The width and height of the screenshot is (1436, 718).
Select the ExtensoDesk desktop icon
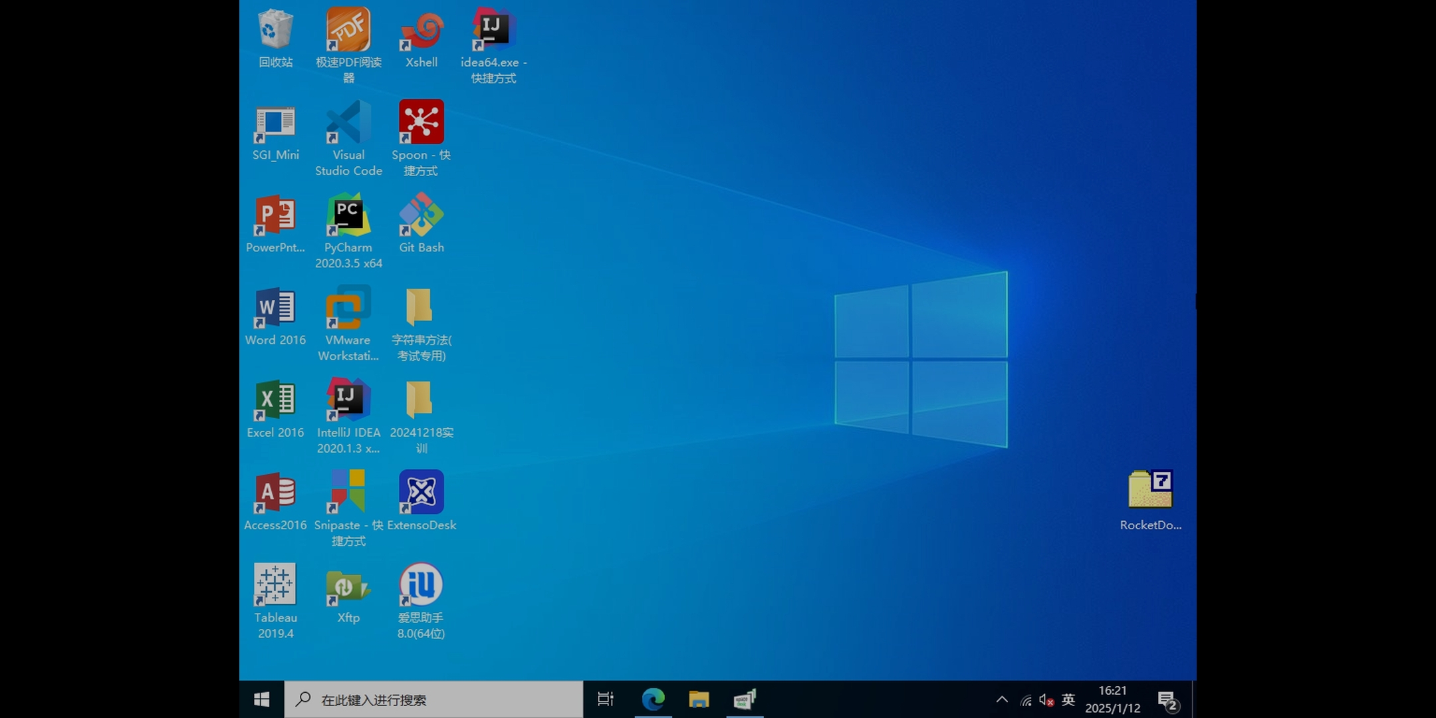coord(421,493)
